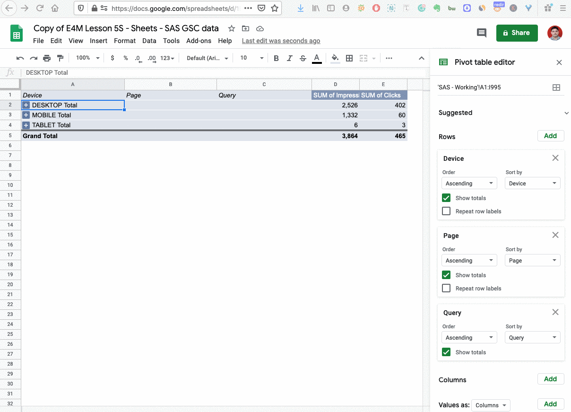Check Repeat row labels for Page
Viewport: 571px width, 412px height.
[x=446, y=288]
